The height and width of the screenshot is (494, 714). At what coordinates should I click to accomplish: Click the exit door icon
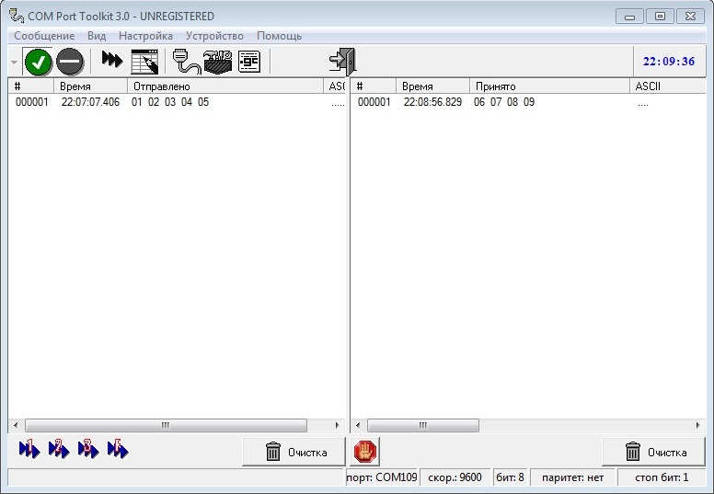pyautogui.click(x=342, y=62)
